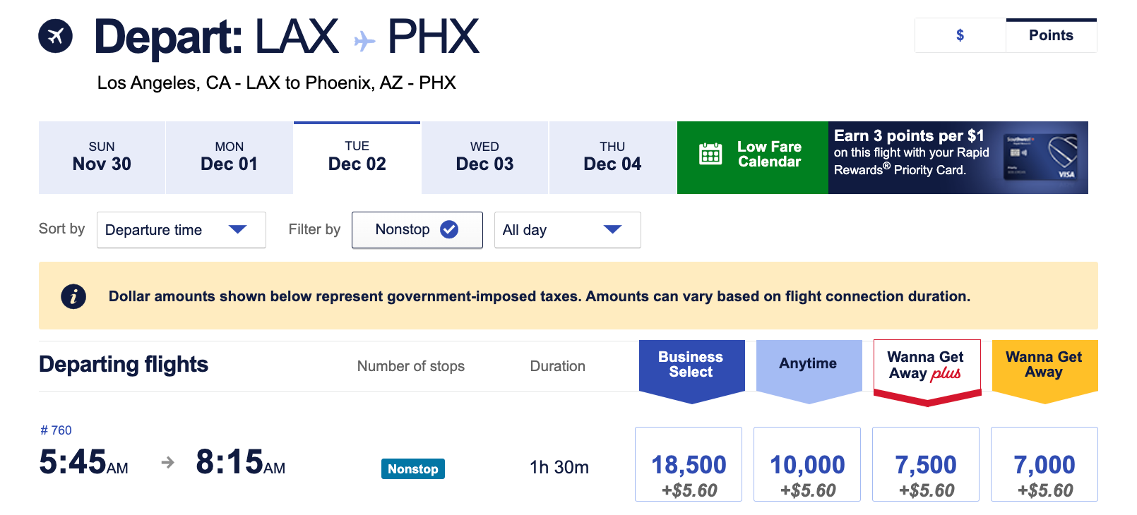Image resolution: width=1137 pixels, height=515 pixels.
Task: Open the Low Fare Calendar
Action: [x=751, y=157]
